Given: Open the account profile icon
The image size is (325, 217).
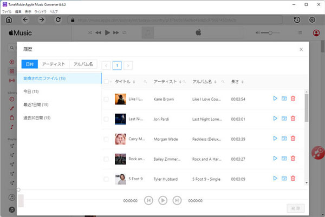Looking at the screenshot, I should click(316, 32).
